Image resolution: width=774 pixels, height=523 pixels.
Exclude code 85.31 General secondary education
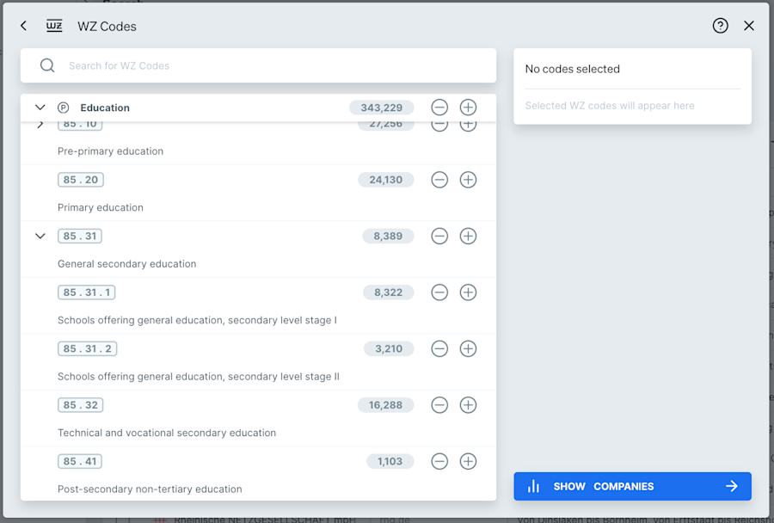point(439,236)
